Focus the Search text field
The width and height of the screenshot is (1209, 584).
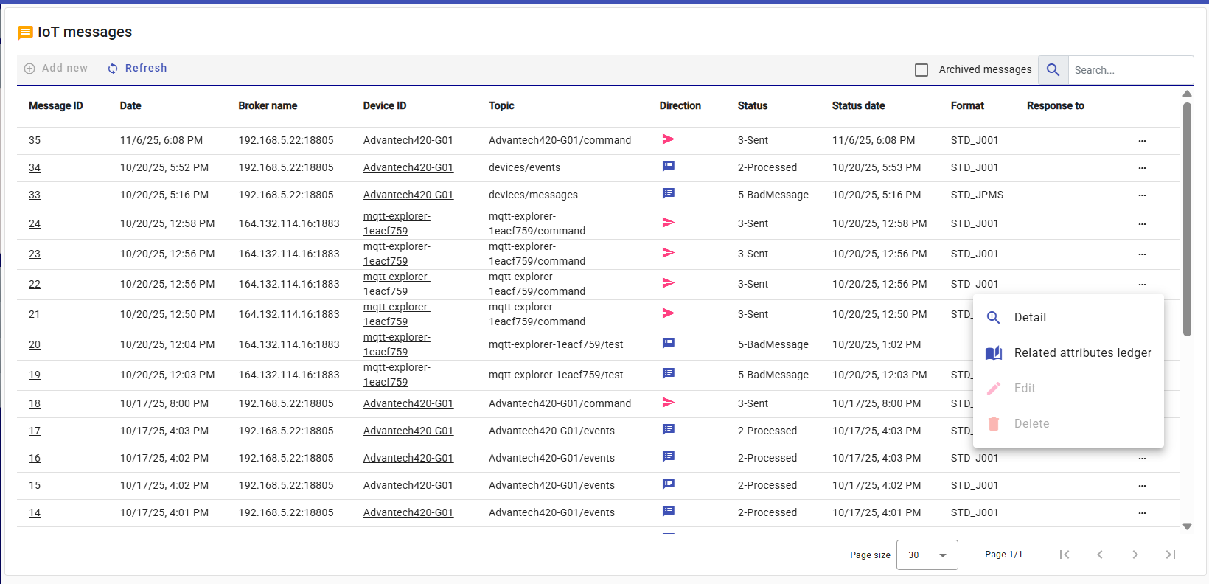(1129, 70)
